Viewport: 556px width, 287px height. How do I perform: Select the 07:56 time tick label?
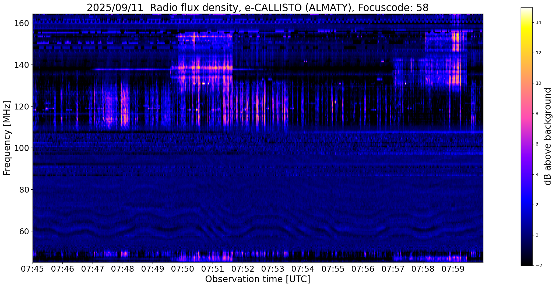pyautogui.click(x=363, y=269)
